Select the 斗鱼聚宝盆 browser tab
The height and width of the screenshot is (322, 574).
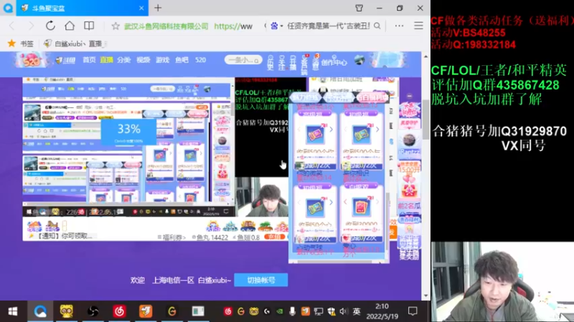pyautogui.click(x=83, y=8)
